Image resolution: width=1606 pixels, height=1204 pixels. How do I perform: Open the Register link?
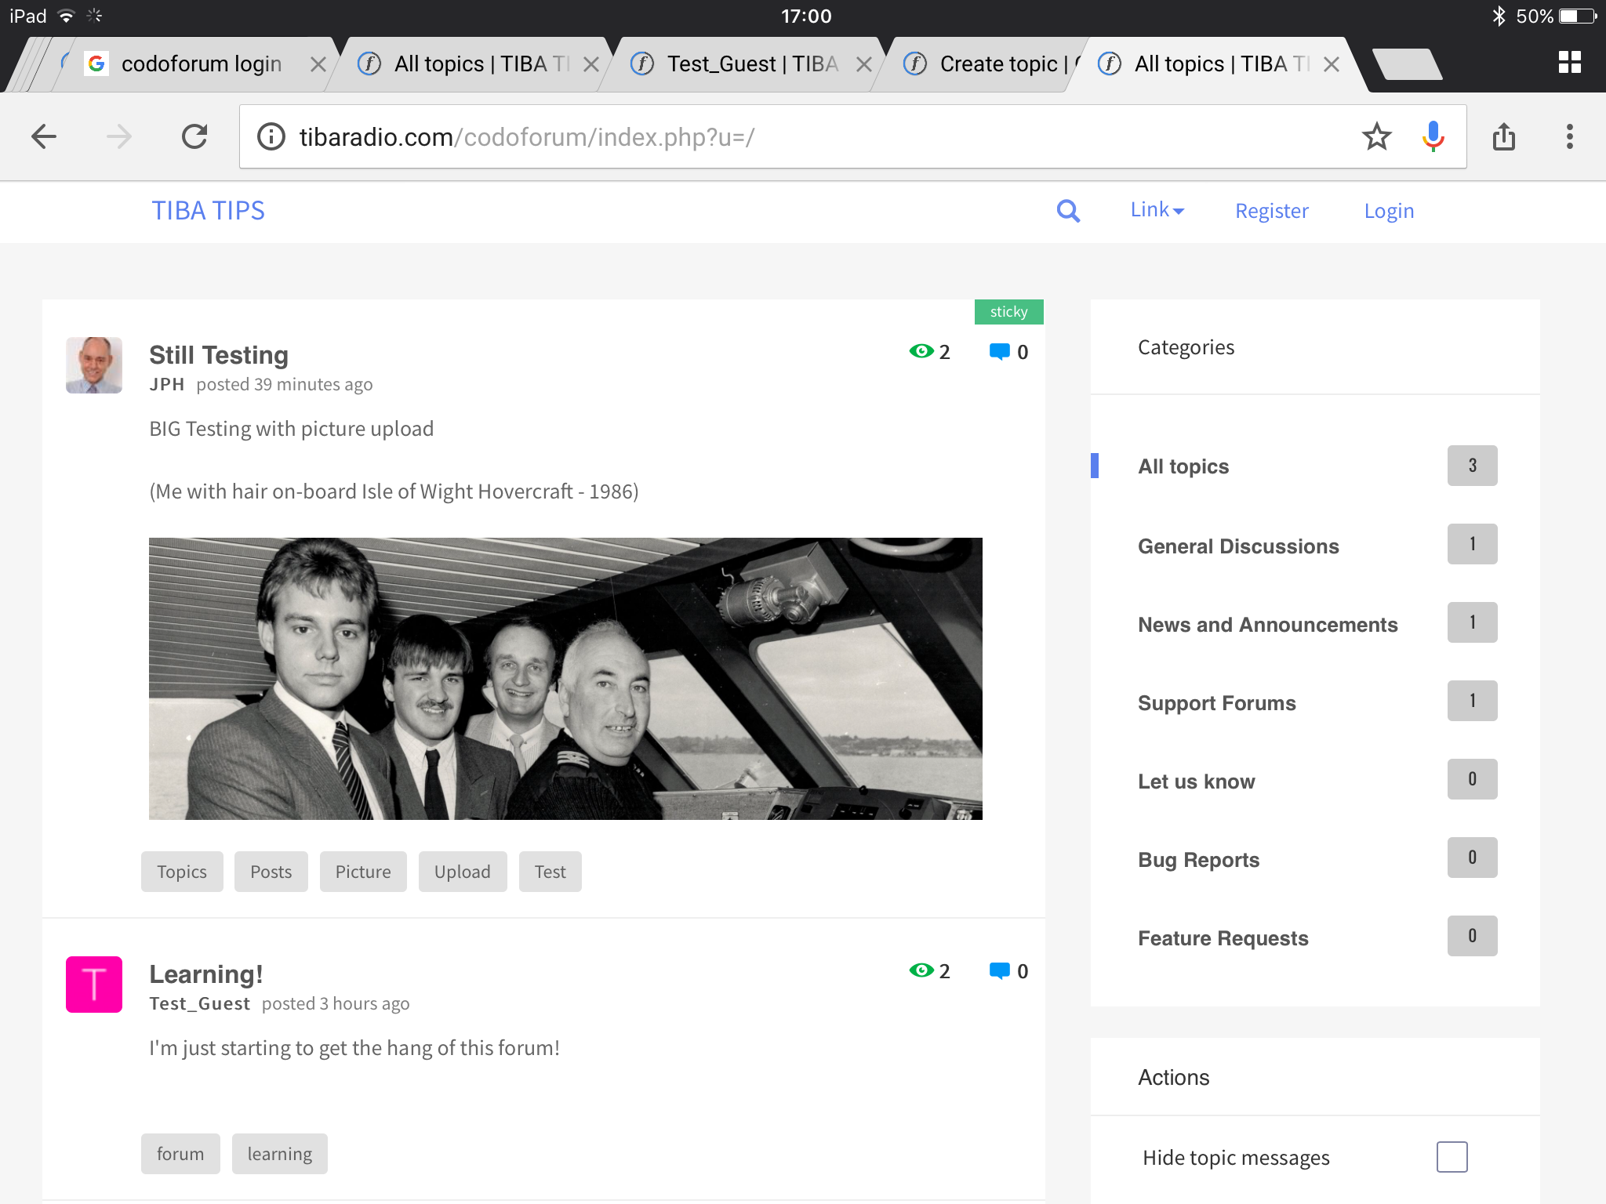(x=1271, y=211)
